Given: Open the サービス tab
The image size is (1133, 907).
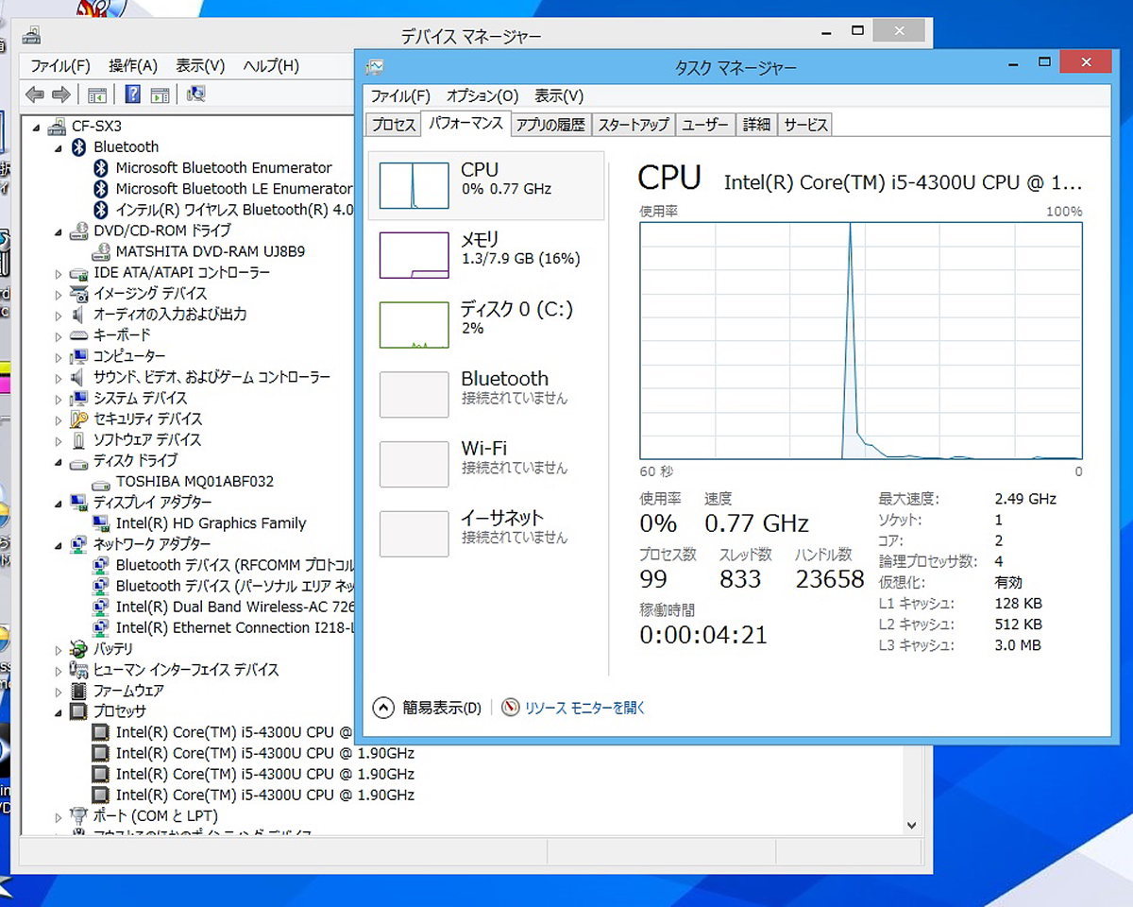Looking at the screenshot, I should (805, 125).
